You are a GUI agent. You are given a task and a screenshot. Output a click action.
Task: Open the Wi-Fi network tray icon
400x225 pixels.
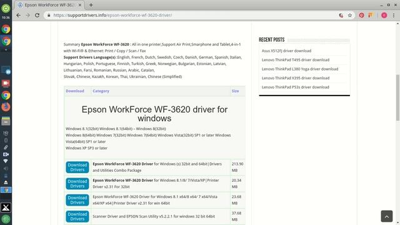coord(6,161)
